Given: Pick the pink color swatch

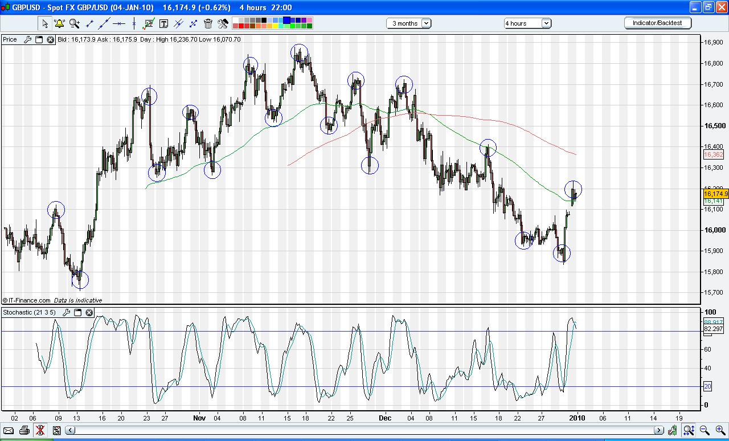Looking at the screenshot, I should click(309, 20).
